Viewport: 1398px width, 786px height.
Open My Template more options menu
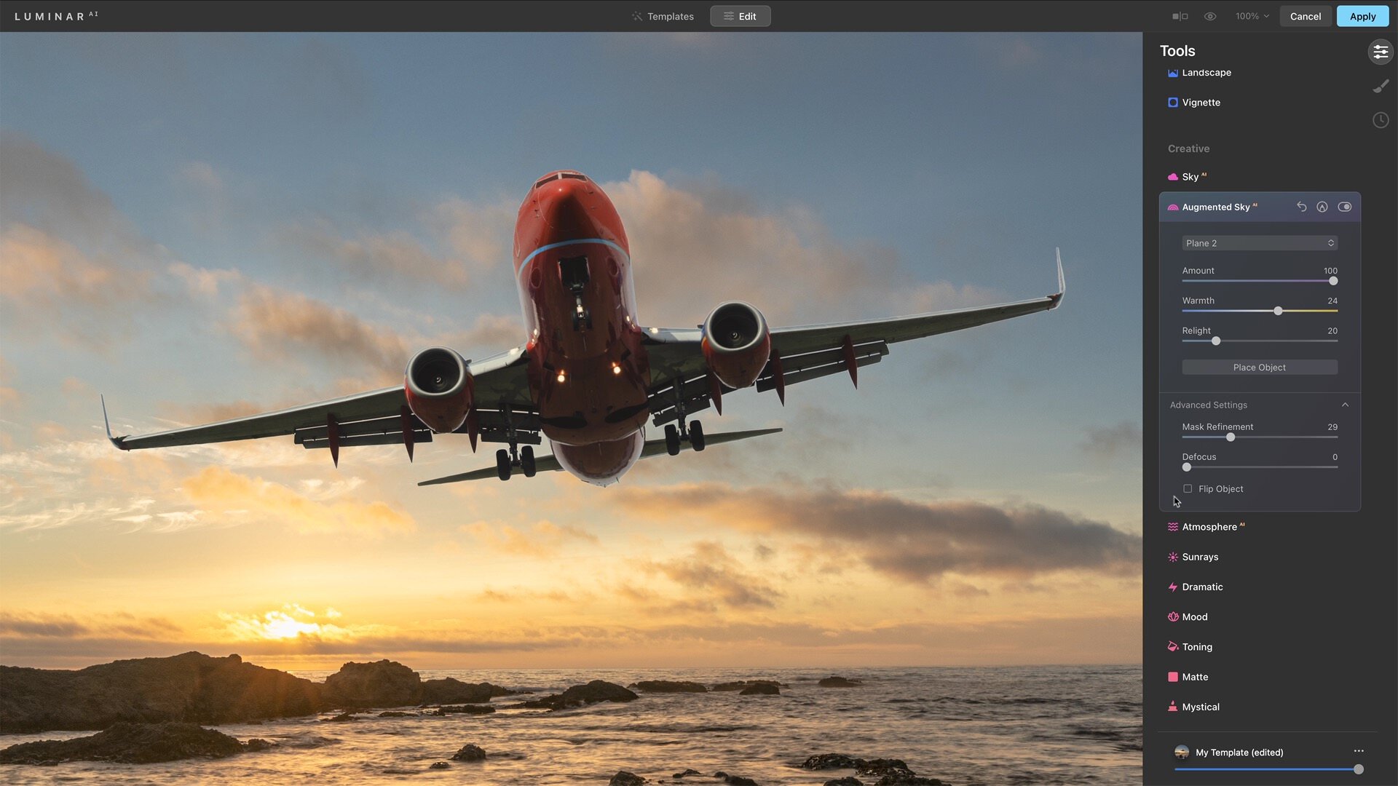click(1358, 751)
